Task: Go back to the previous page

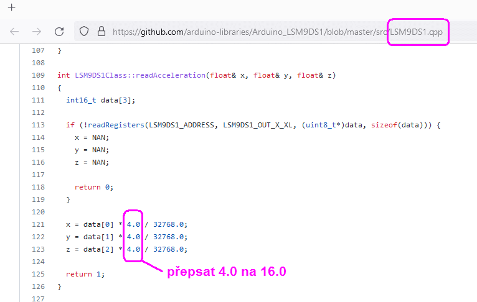Action: coord(14,31)
